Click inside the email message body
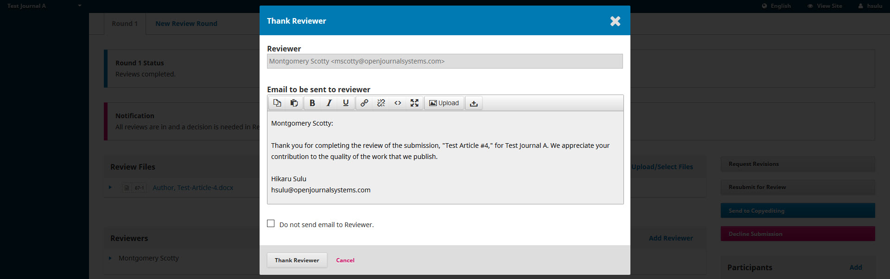 pyautogui.click(x=445, y=158)
